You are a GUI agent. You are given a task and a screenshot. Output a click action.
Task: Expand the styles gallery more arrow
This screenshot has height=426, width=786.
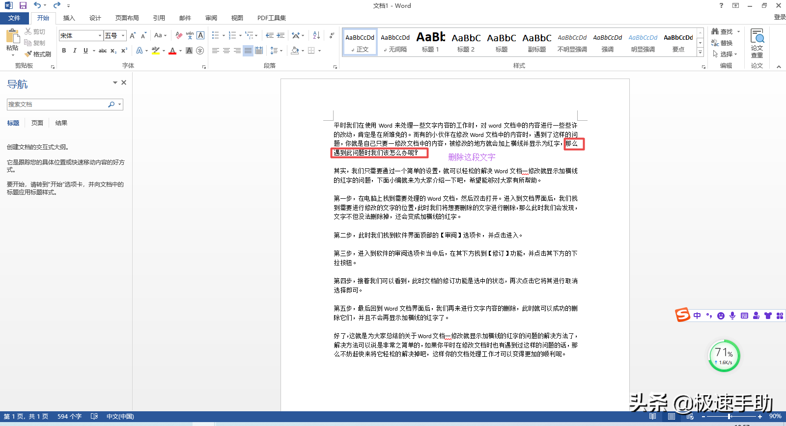701,52
